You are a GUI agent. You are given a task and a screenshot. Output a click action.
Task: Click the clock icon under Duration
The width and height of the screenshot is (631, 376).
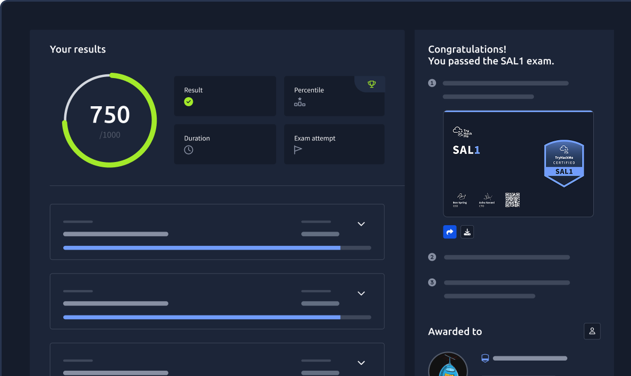point(189,150)
